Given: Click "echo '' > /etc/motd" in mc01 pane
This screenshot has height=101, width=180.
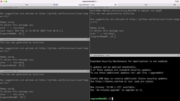Looking at the screenshot, I should 12,63.
